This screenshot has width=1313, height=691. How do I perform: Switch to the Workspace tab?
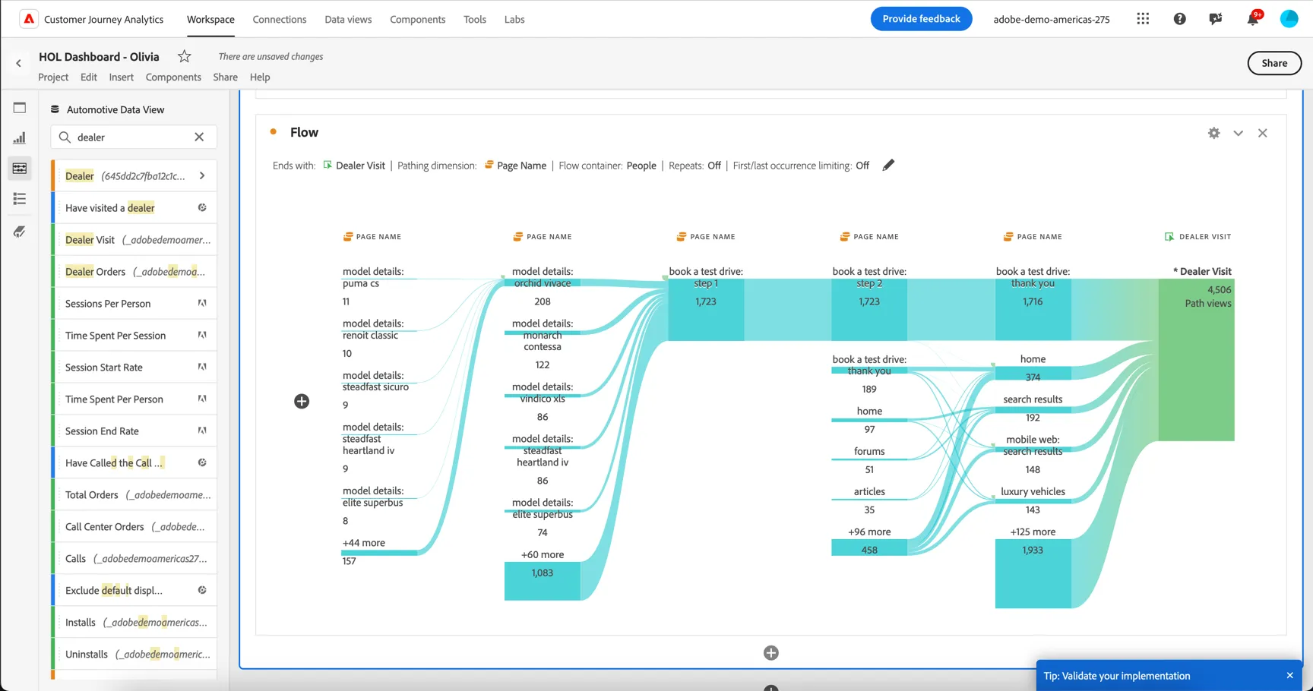(x=210, y=20)
